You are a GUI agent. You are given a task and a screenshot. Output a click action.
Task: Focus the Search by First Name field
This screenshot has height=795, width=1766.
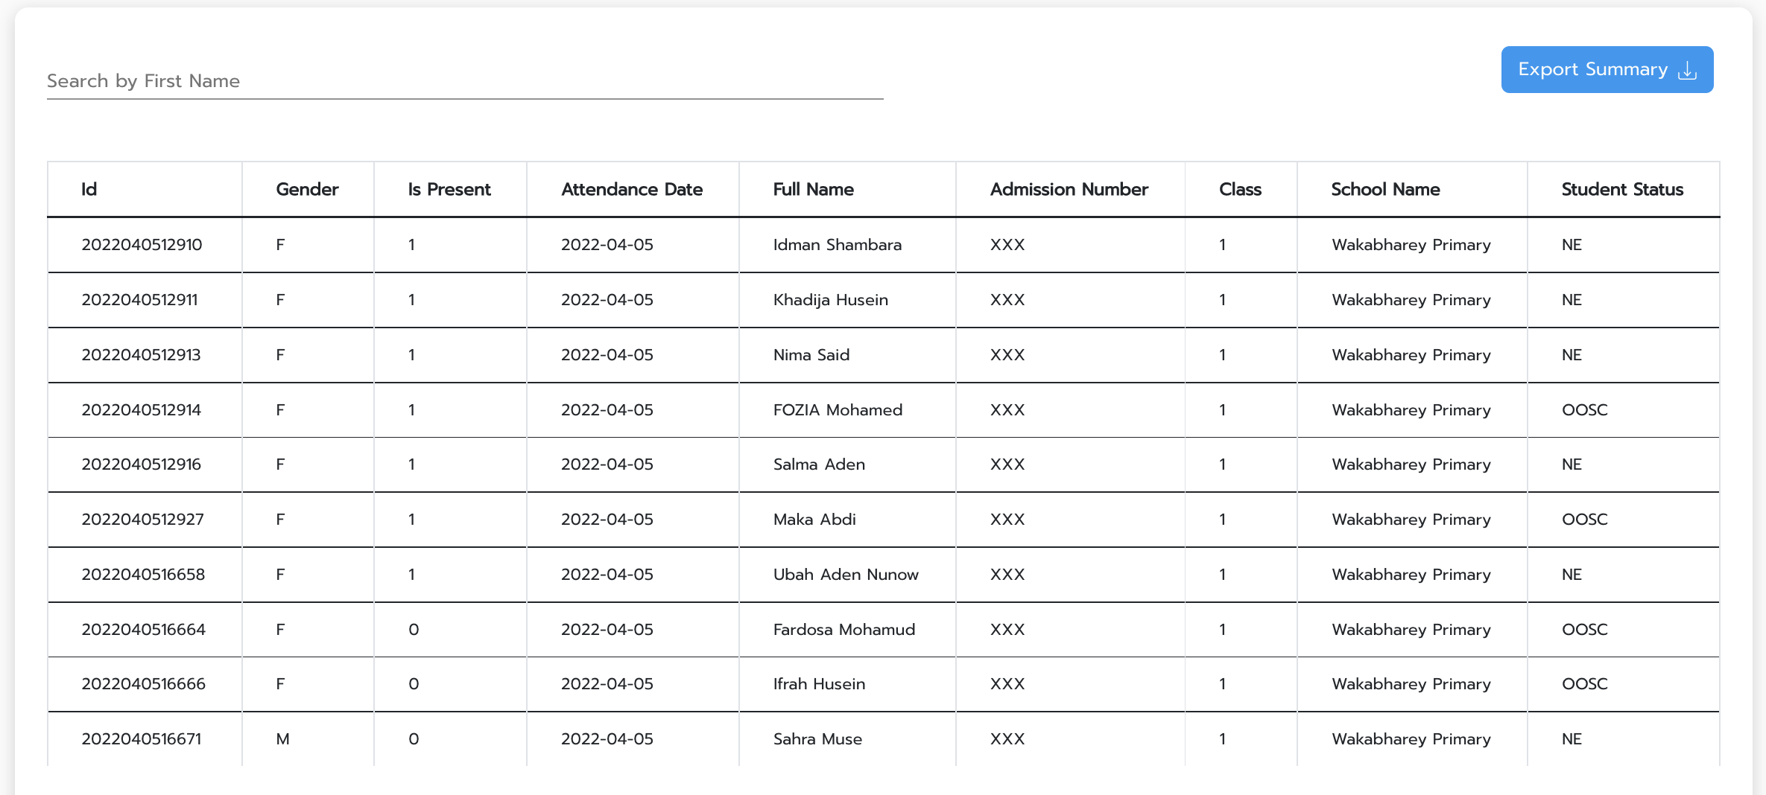464,81
